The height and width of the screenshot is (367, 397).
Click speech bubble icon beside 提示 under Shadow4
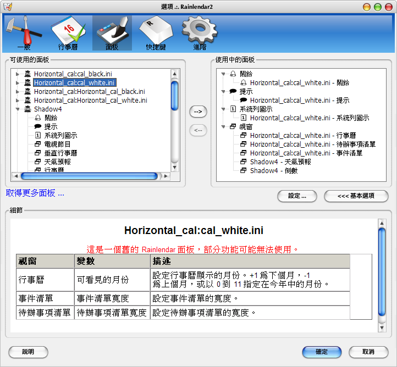coord(38,126)
